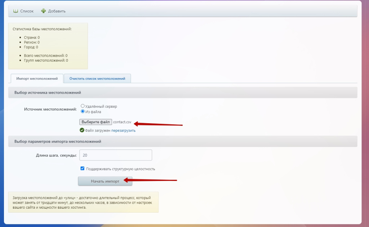This screenshot has height=227, width=369.
Task: Click the перезагрузить link
Action: coord(123,130)
